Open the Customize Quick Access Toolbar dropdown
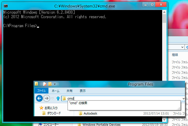Image resolution: width=188 pixels, height=126 pixels. click(x=55, y=84)
